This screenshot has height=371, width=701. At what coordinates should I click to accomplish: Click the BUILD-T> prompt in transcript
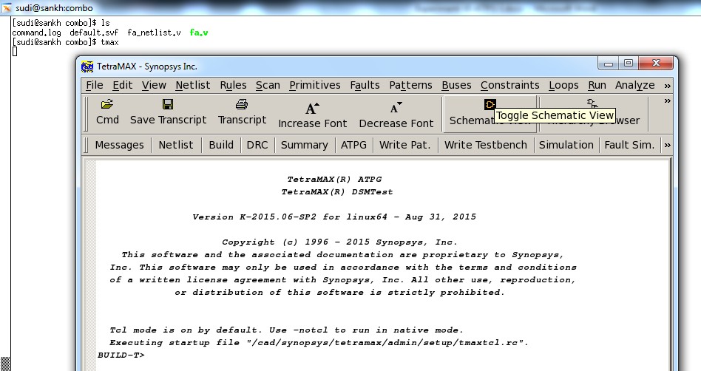121,355
